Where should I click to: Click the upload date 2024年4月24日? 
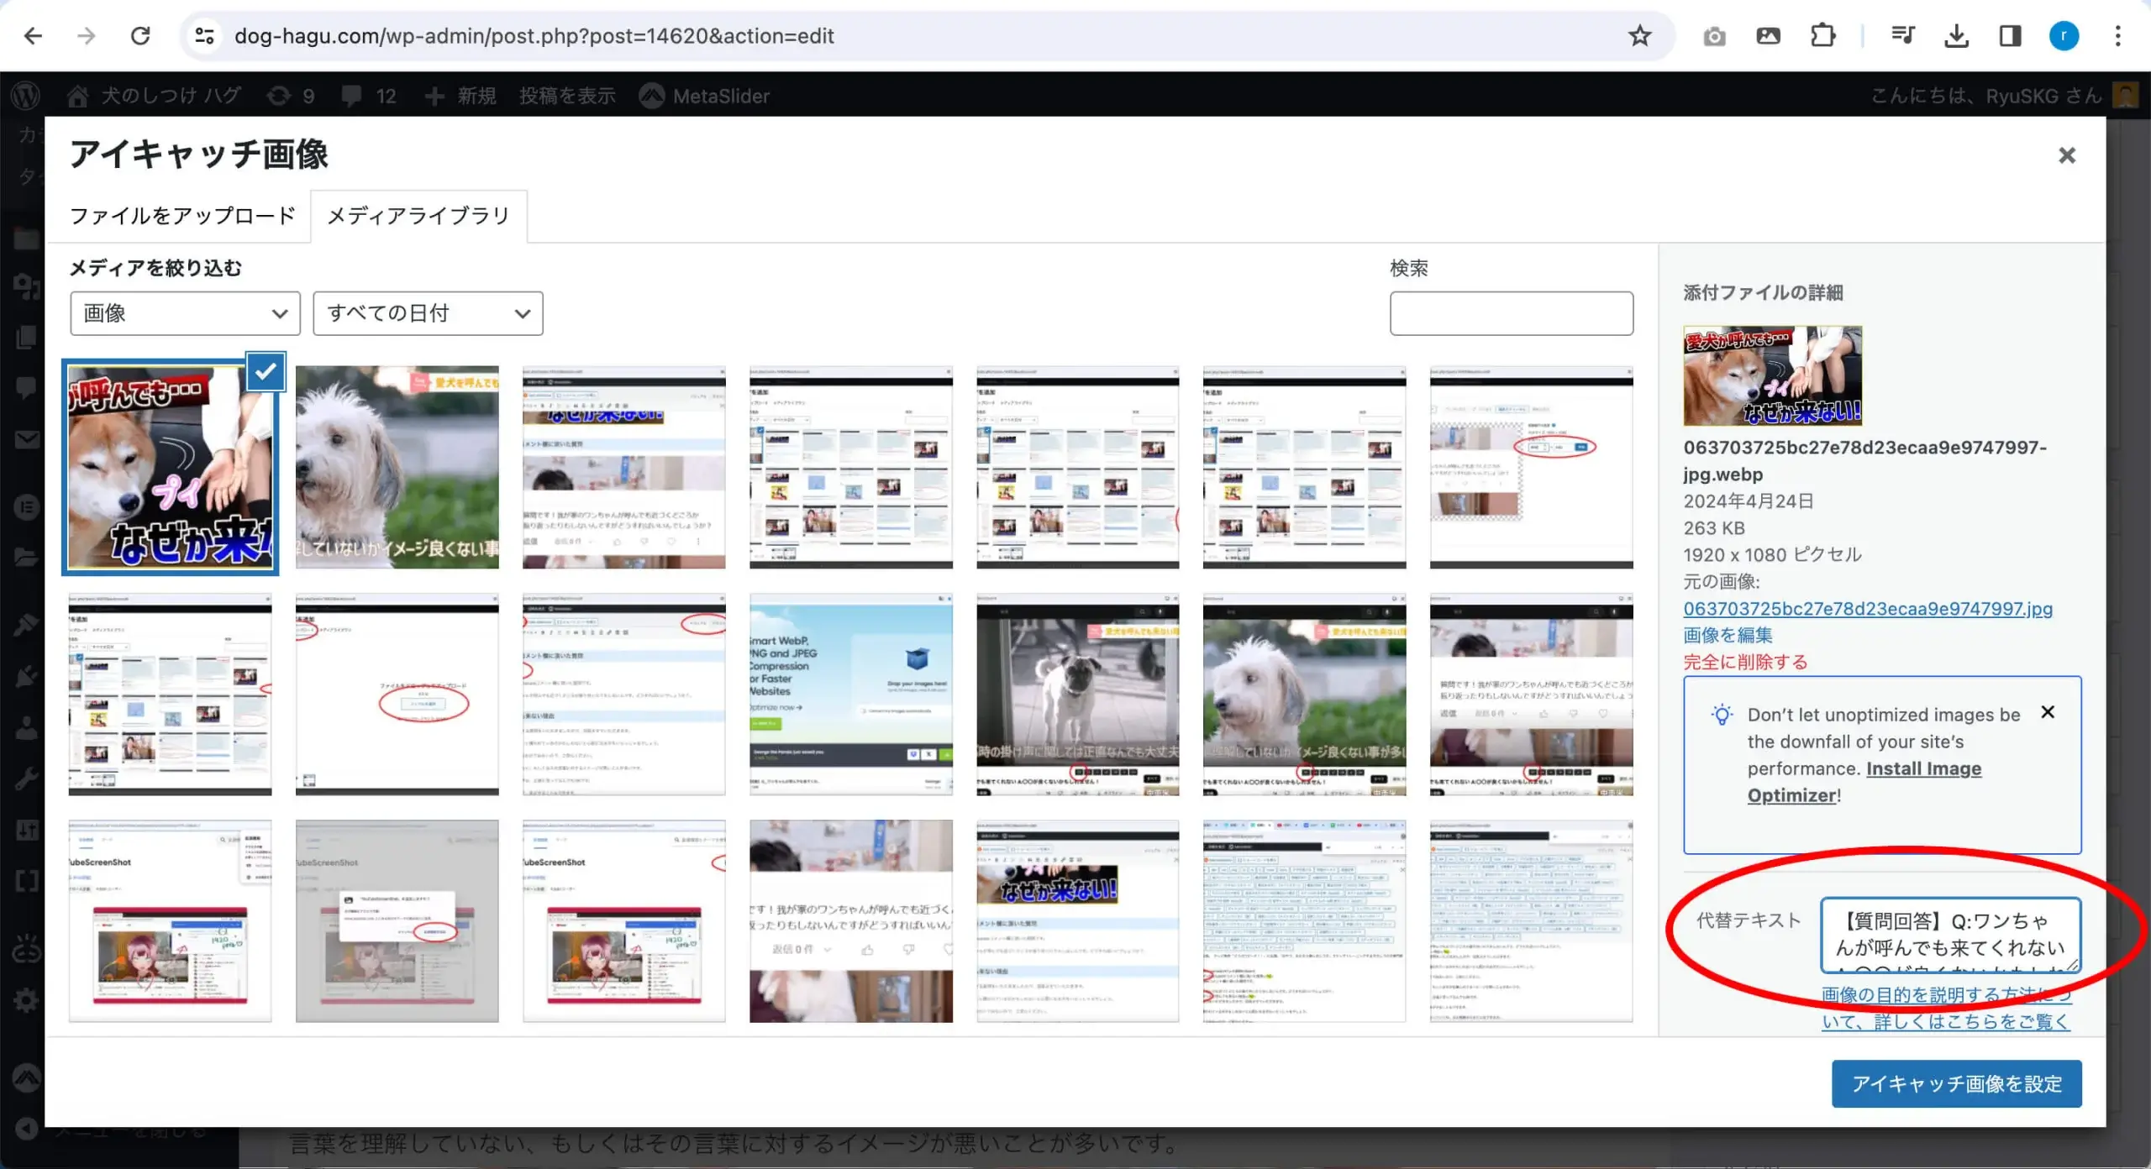click(1749, 501)
